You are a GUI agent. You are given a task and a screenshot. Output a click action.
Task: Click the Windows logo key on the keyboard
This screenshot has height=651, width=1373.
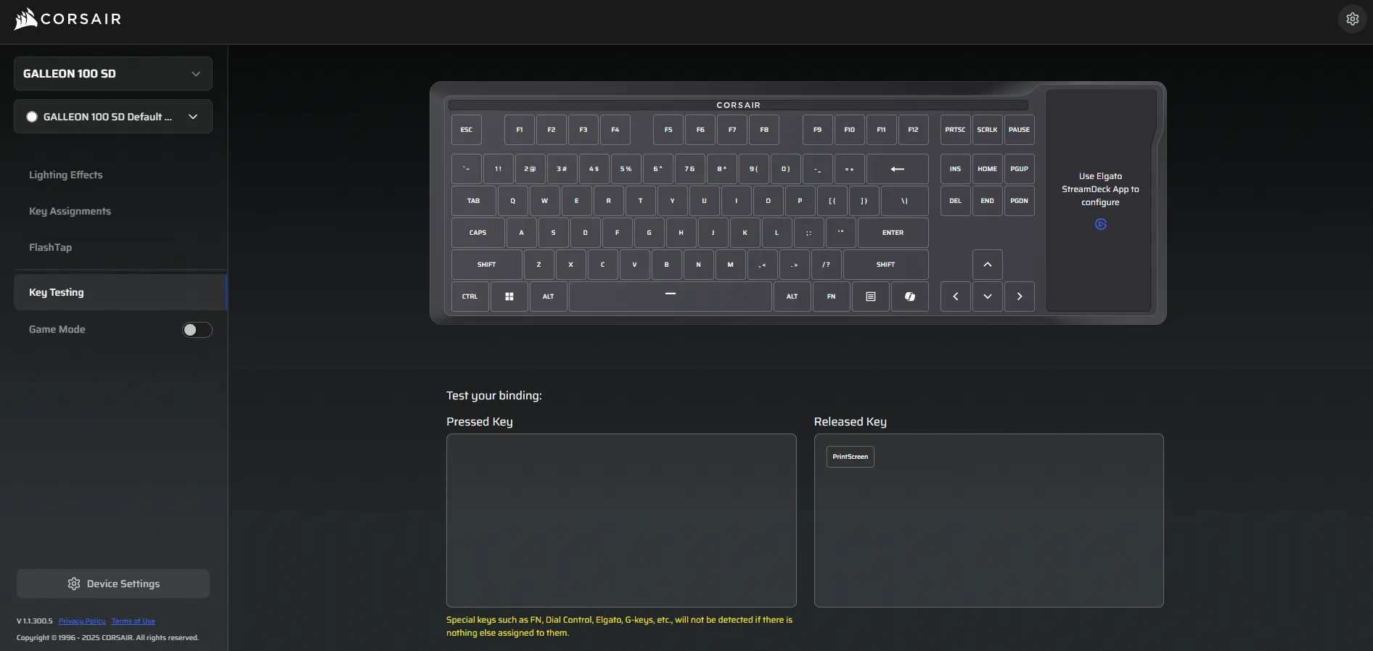(x=509, y=297)
